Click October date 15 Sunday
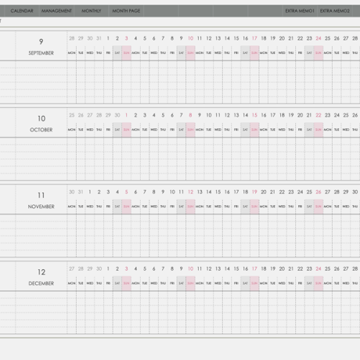The width and height of the screenshot is (360, 360). point(254,115)
